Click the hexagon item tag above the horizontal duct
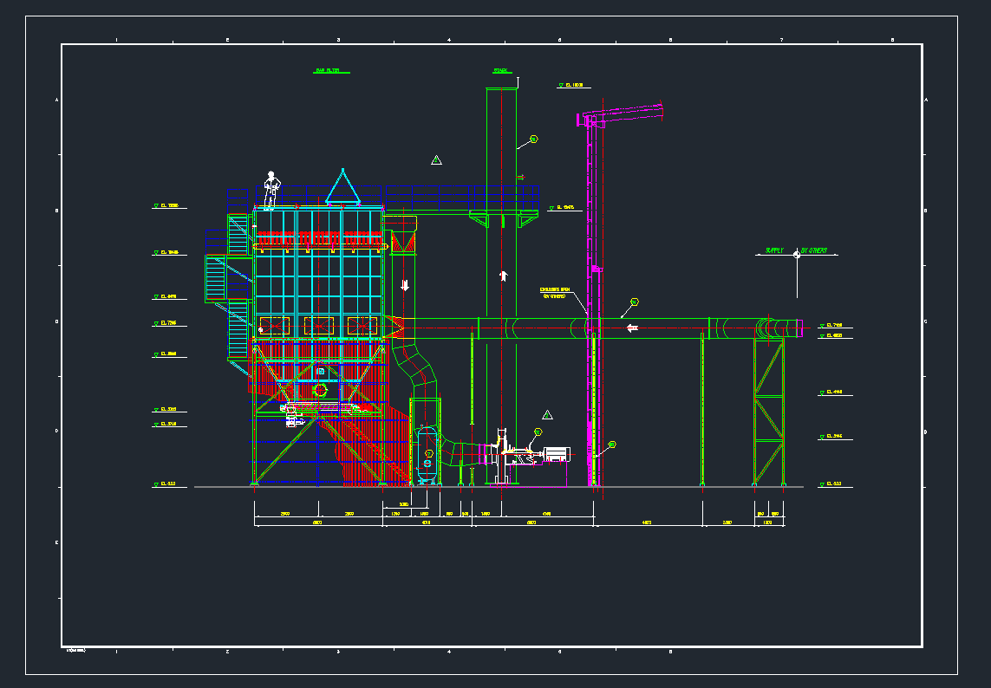 point(635,302)
